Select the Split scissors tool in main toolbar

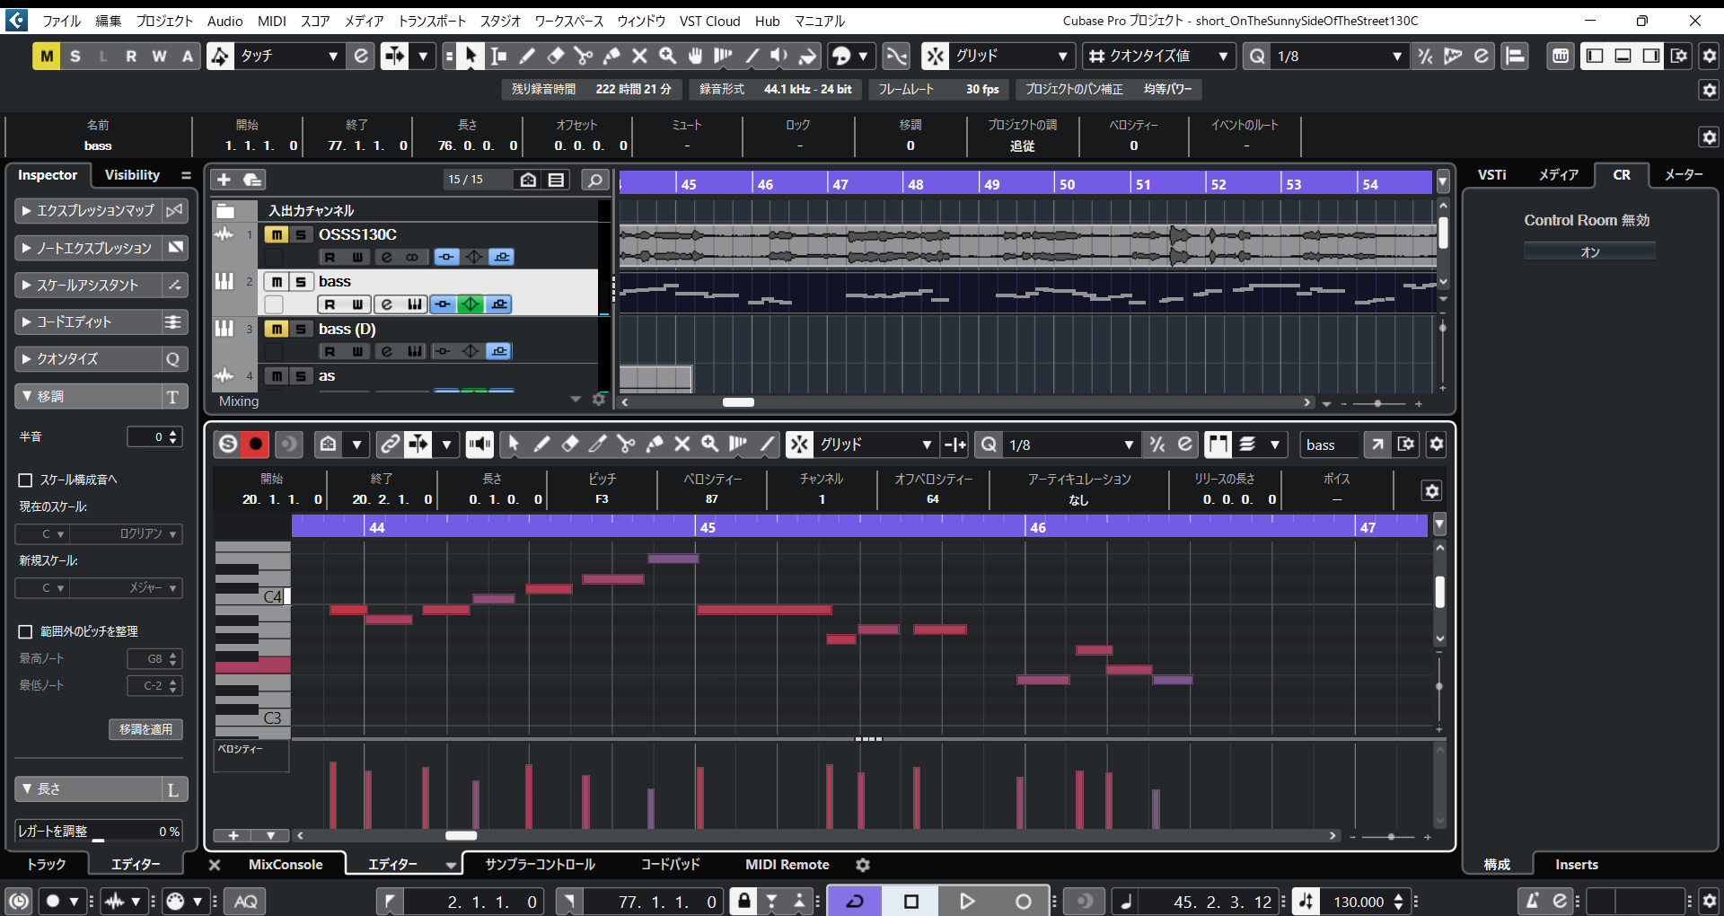point(583,56)
